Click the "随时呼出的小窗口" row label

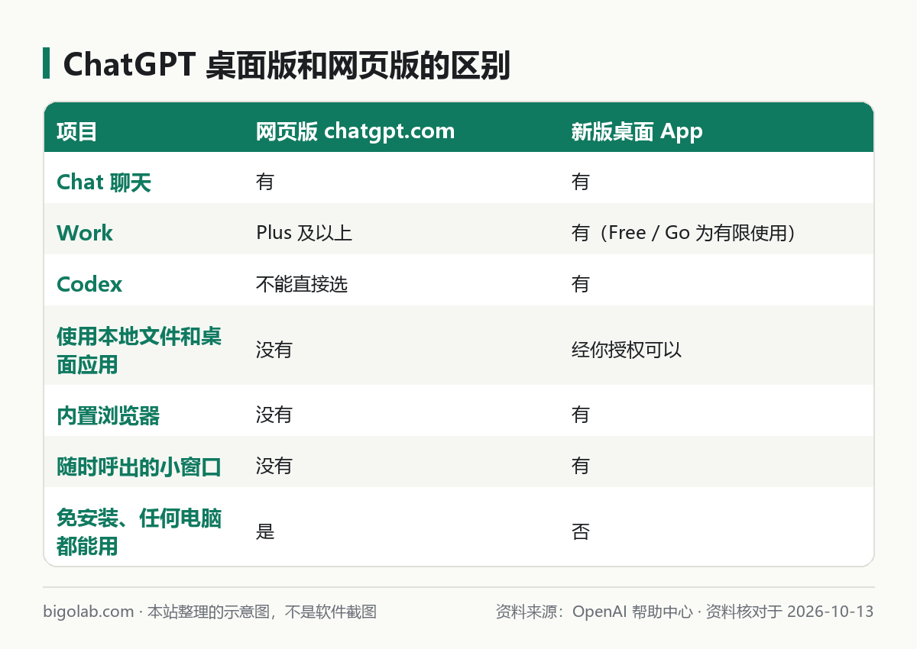pyautogui.click(x=139, y=467)
